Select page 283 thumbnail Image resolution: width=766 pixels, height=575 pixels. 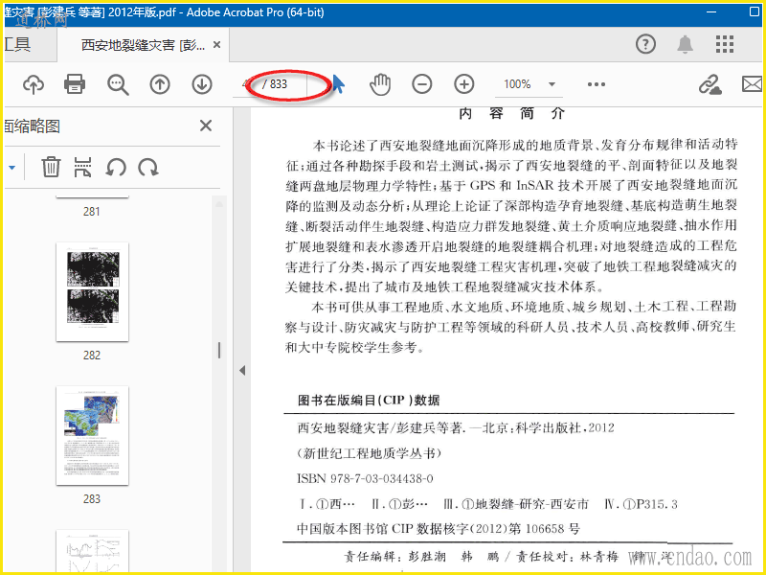click(92, 436)
